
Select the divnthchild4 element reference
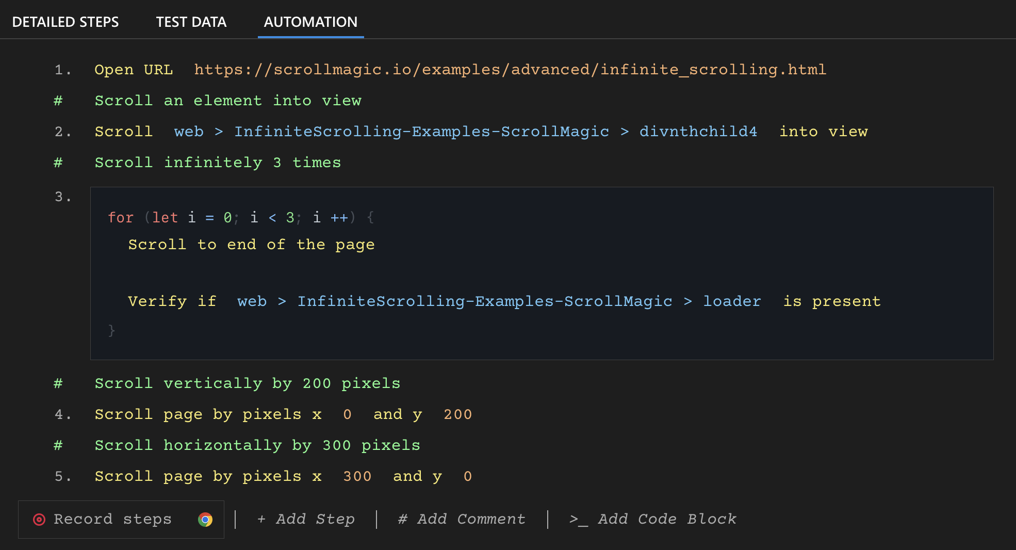[x=697, y=132]
